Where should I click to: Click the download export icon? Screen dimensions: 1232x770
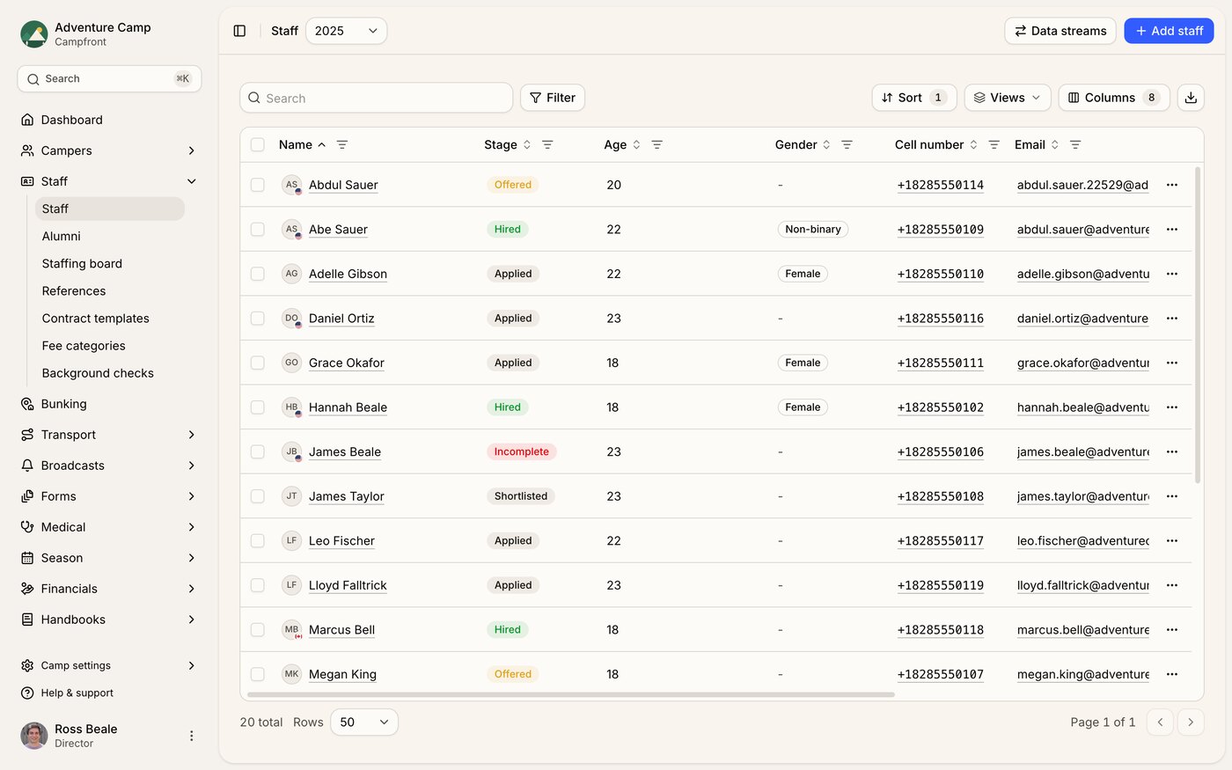pos(1191,98)
